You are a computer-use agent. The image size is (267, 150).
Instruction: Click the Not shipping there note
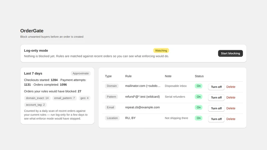(177, 118)
